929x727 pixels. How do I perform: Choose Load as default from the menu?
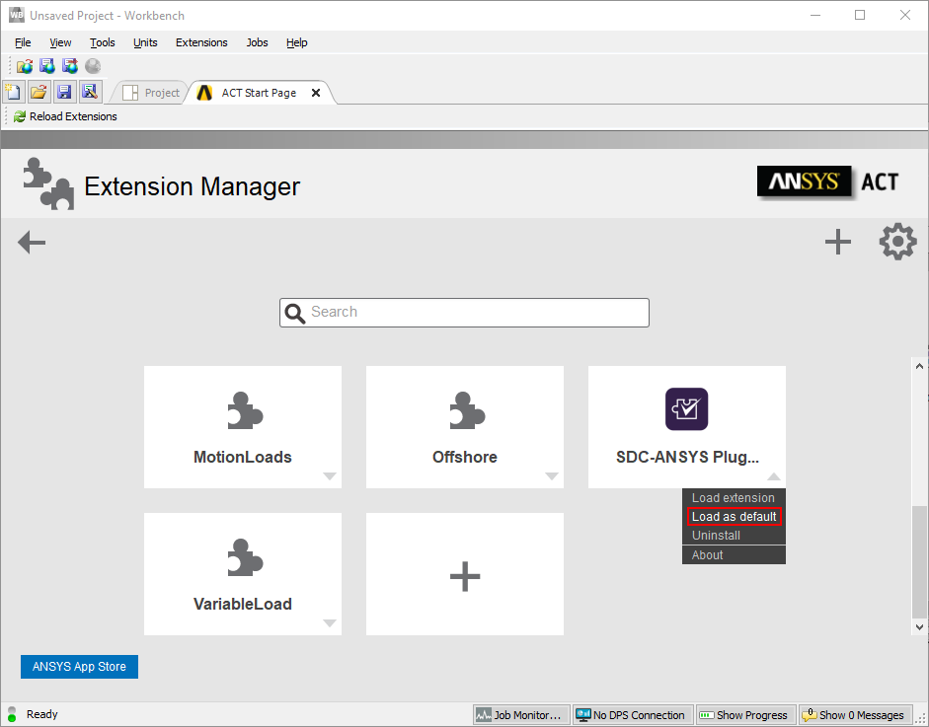(735, 516)
